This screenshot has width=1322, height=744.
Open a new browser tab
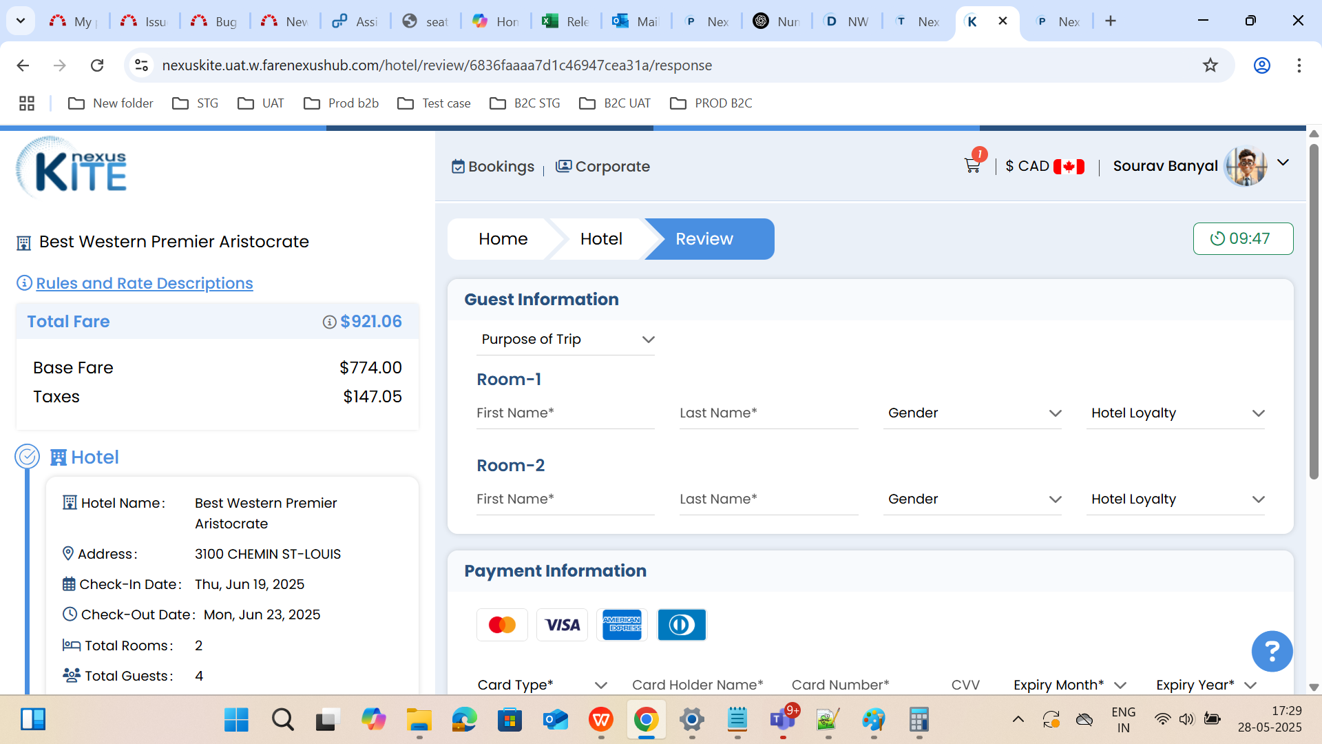point(1111,21)
